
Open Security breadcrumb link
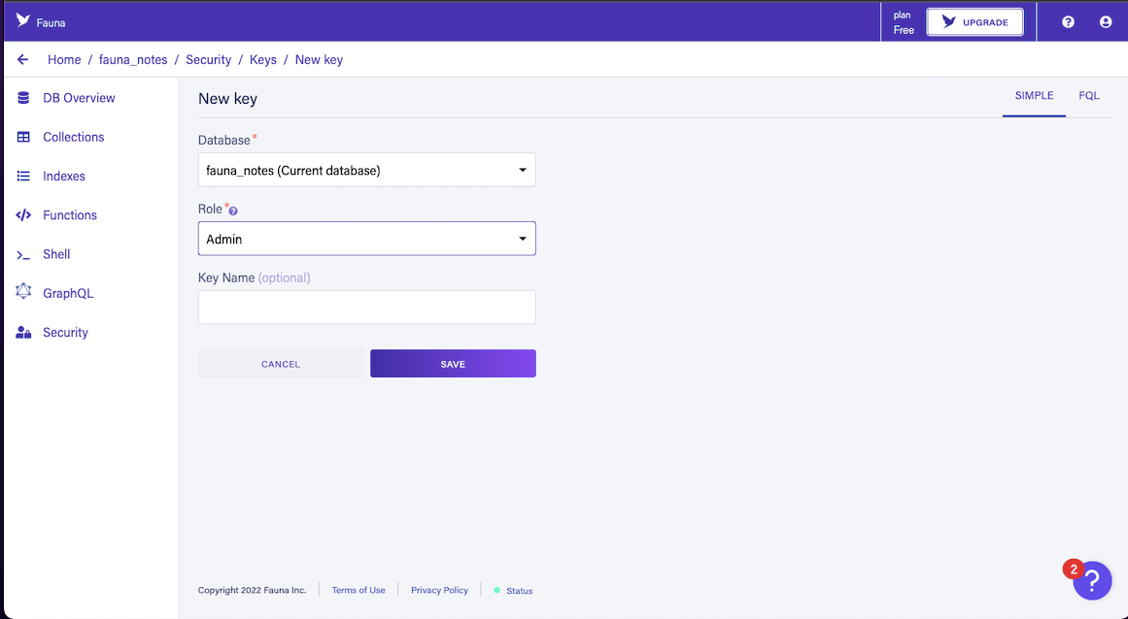point(209,59)
